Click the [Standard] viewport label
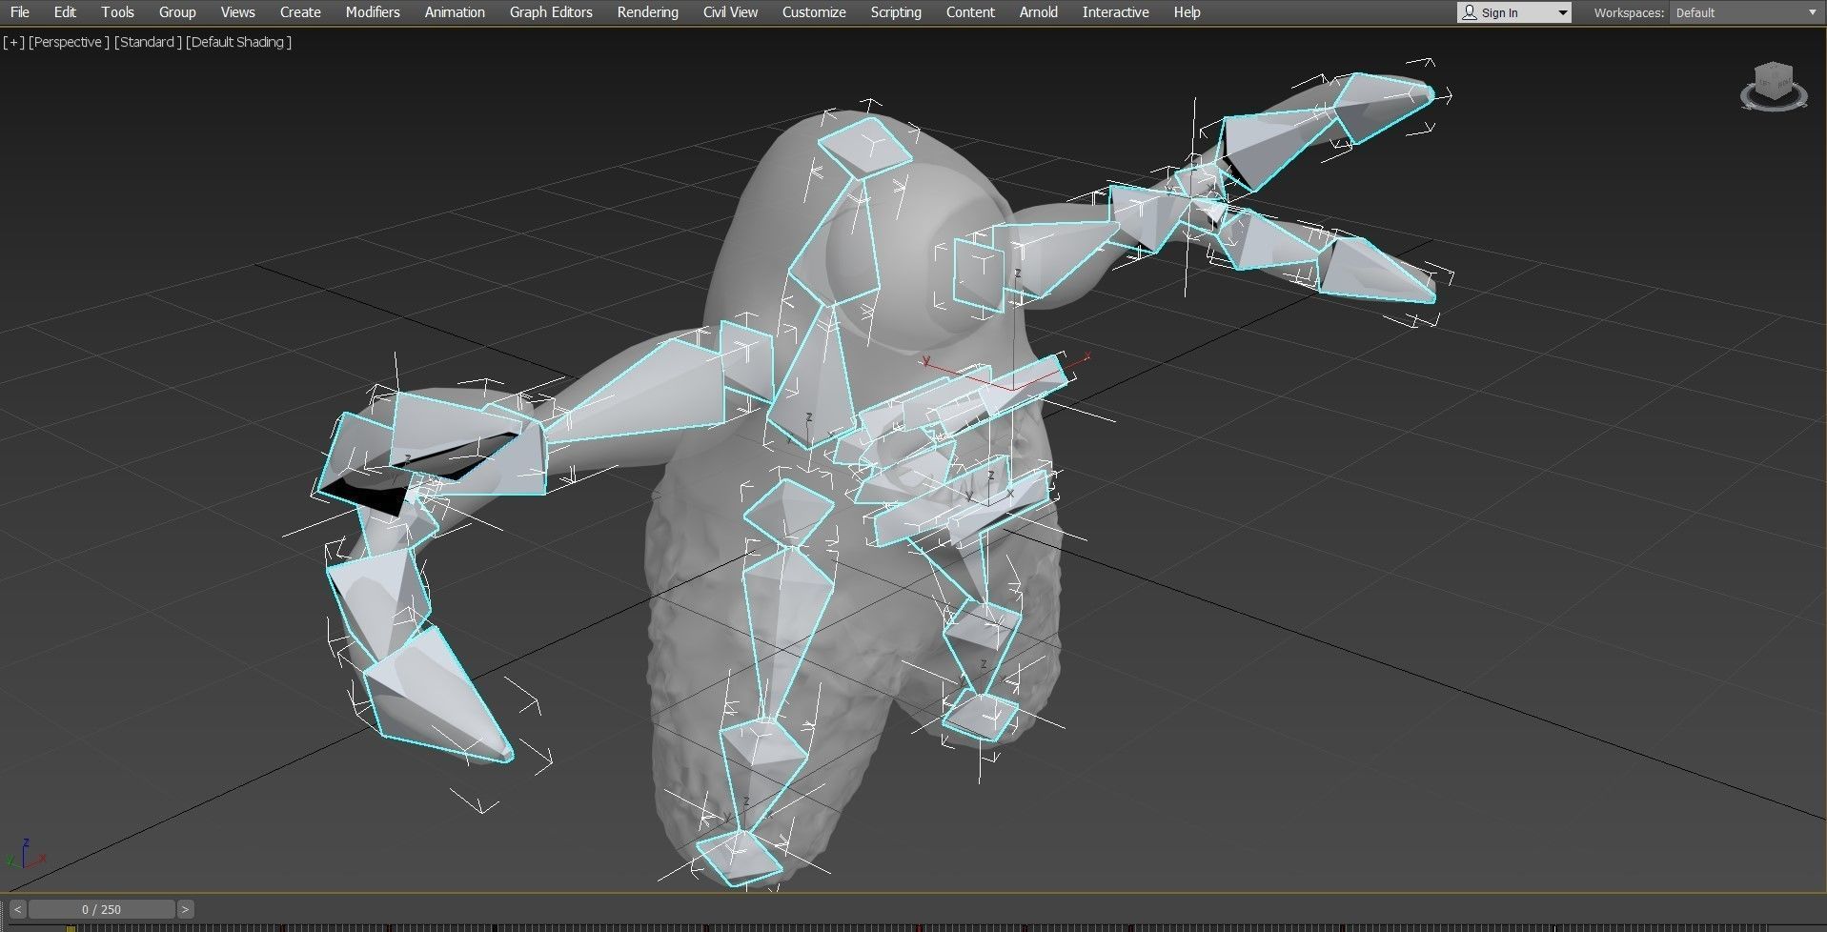Screen dimensions: 1827x932 [148, 42]
